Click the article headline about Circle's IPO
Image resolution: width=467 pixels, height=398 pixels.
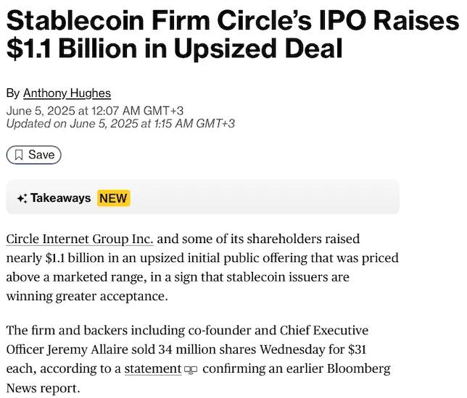click(x=233, y=35)
